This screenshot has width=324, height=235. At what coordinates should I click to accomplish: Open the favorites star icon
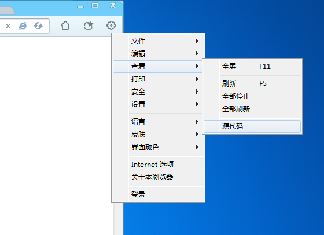click(x=89, y=25)
